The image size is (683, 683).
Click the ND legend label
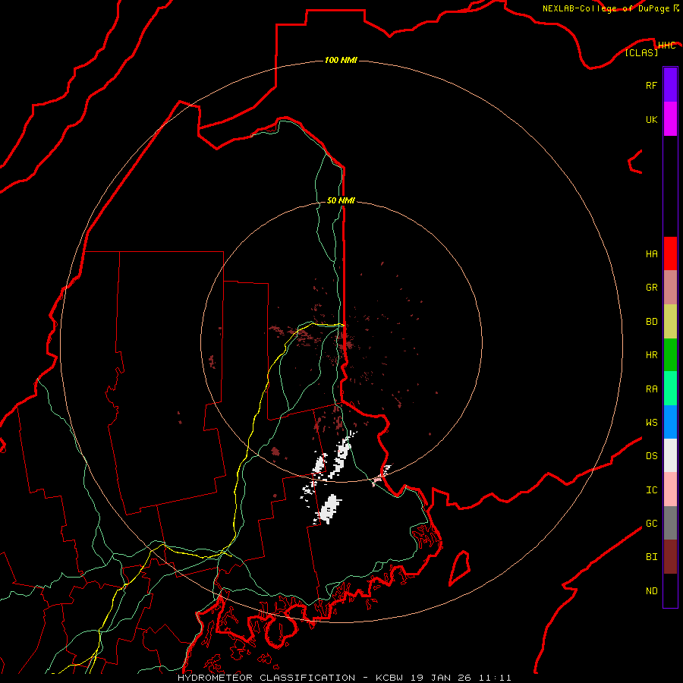point(651,591)
